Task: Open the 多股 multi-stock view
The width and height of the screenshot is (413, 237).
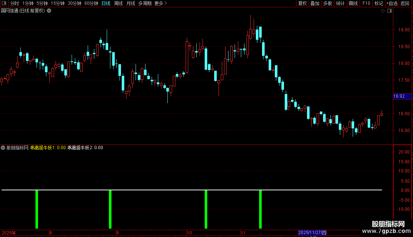Action: (327, 3)
